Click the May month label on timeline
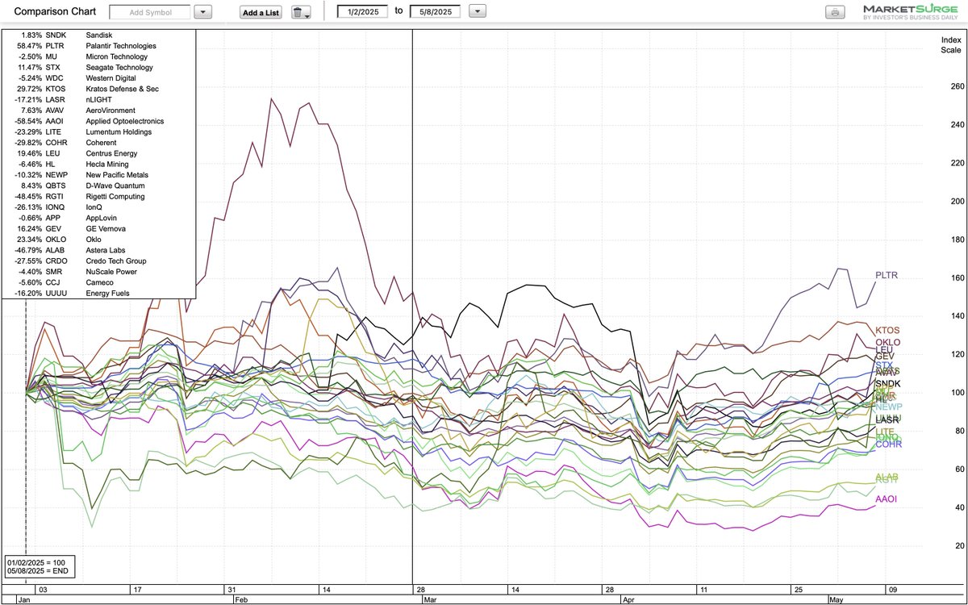The image size is (968, 605). 836,600
